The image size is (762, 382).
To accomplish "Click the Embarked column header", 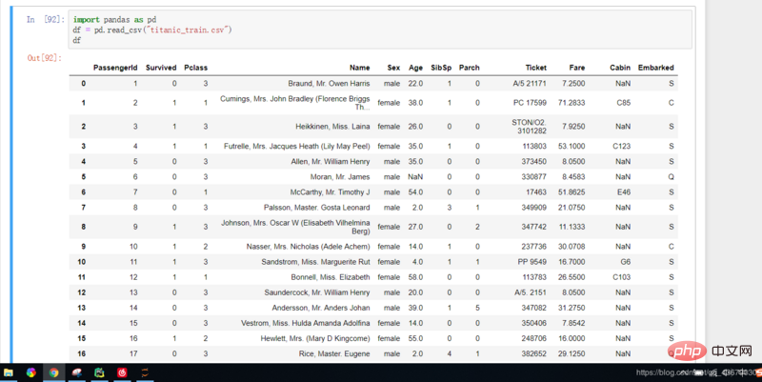I will [x=655, y=68].
